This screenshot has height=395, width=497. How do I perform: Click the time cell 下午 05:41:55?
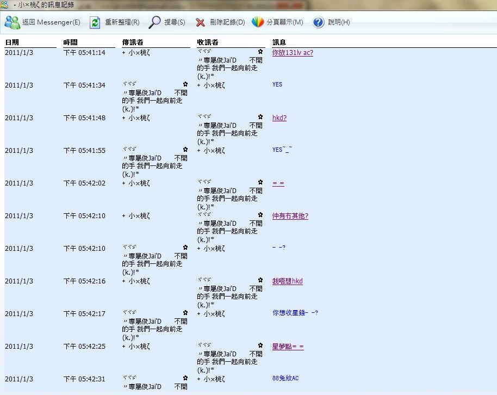point(84,151)
